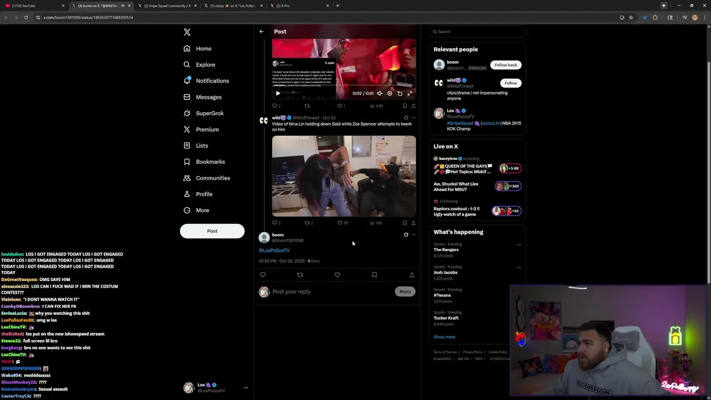Share the wild Nina Lin post
The height and width of the screenshot is (400, 711).
click(x=413, y=223)
